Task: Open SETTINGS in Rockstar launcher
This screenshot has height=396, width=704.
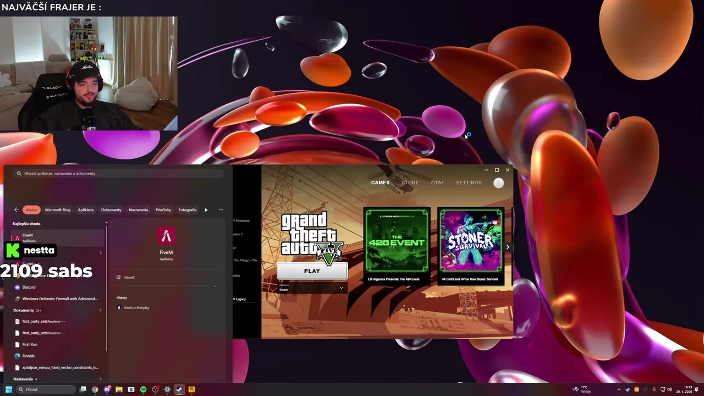Action: click(469, 183)
